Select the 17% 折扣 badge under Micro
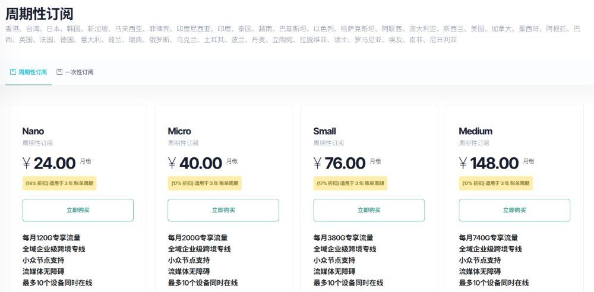Viewport: 594px width, 292px height. tap(205, 183)
